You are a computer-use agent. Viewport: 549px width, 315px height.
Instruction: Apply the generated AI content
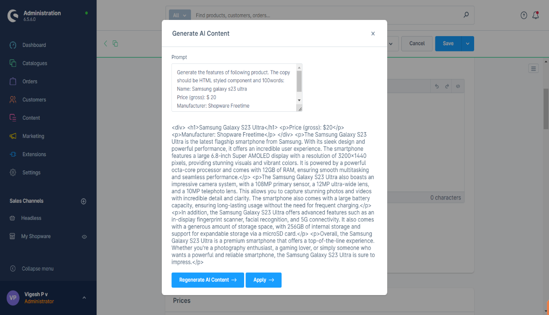tap(263, 280)
